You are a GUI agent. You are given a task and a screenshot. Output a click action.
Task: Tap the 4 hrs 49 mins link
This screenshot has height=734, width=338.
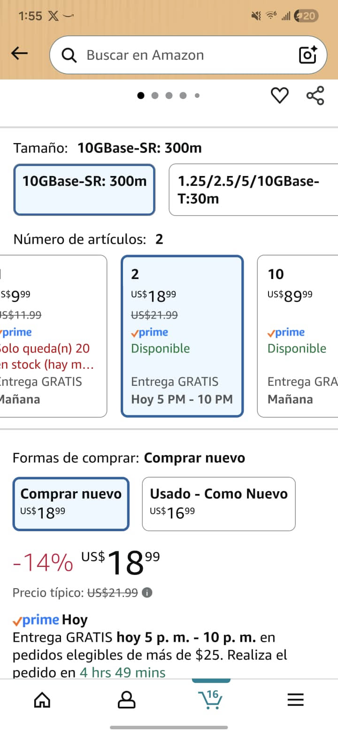click(123, 672)
